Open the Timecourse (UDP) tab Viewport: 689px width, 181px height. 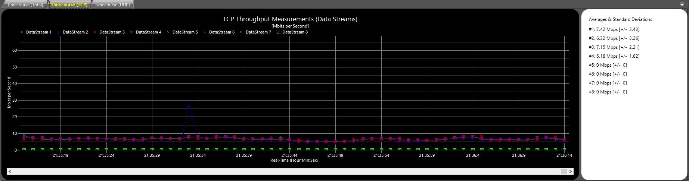tap(112, 5)
